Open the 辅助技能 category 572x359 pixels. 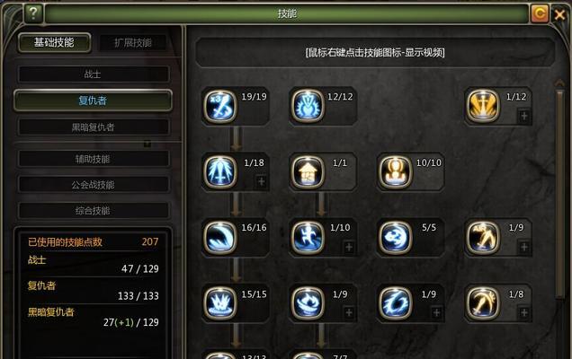94,159
